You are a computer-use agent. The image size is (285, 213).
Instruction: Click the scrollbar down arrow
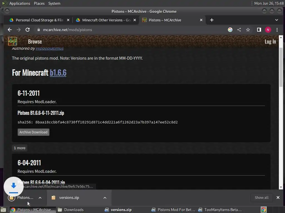(281, 187)
